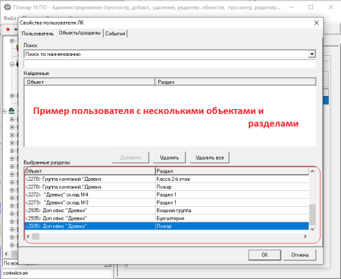The height and width of the screenshot is (279, 341).
Task: Select the Объекты\разделы tab
Action: [x=80, y=33]
